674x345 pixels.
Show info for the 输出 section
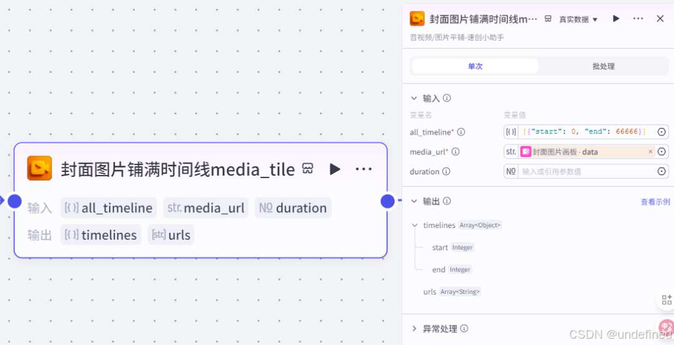tap(447, 201)
